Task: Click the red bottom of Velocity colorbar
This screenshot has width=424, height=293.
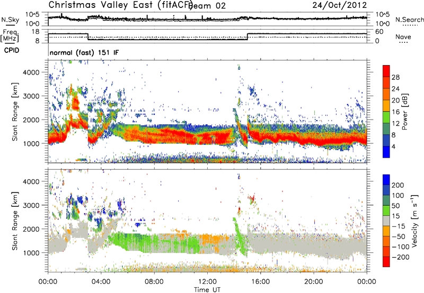Action: click(x=386, y=261)
